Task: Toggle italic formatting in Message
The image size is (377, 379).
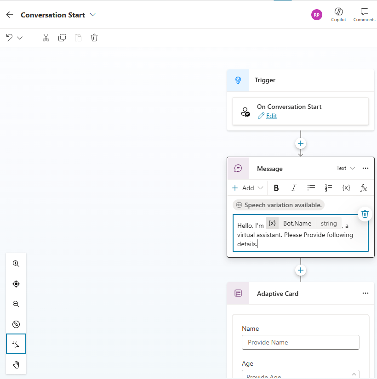Action: click(x=293, y=188)
